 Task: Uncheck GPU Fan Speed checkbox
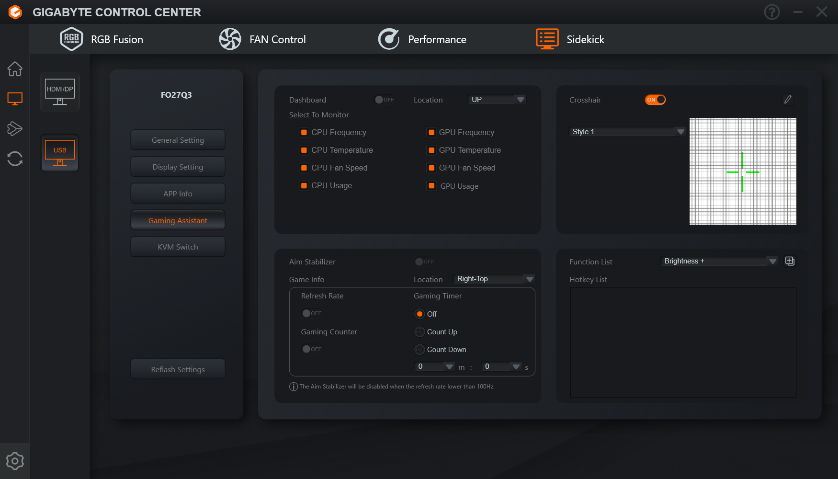pyautogui.click(x=431, y=168)
